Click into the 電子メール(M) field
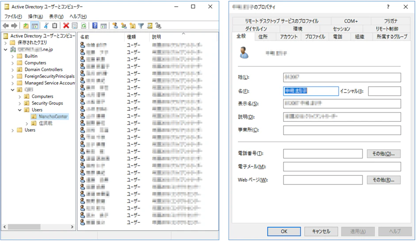This screenshot has width=416, height=241. (x=342, y=166)
